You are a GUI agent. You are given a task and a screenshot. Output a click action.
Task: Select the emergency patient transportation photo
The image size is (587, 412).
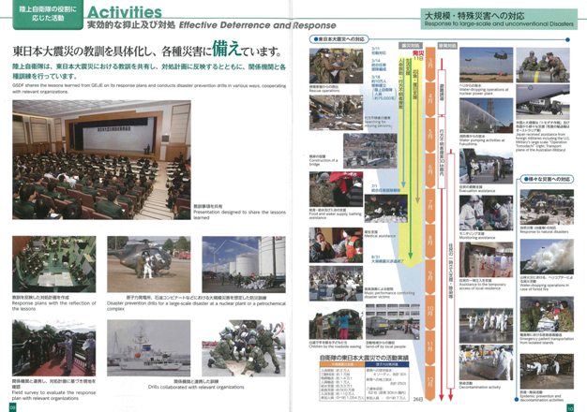pos(547,314)
